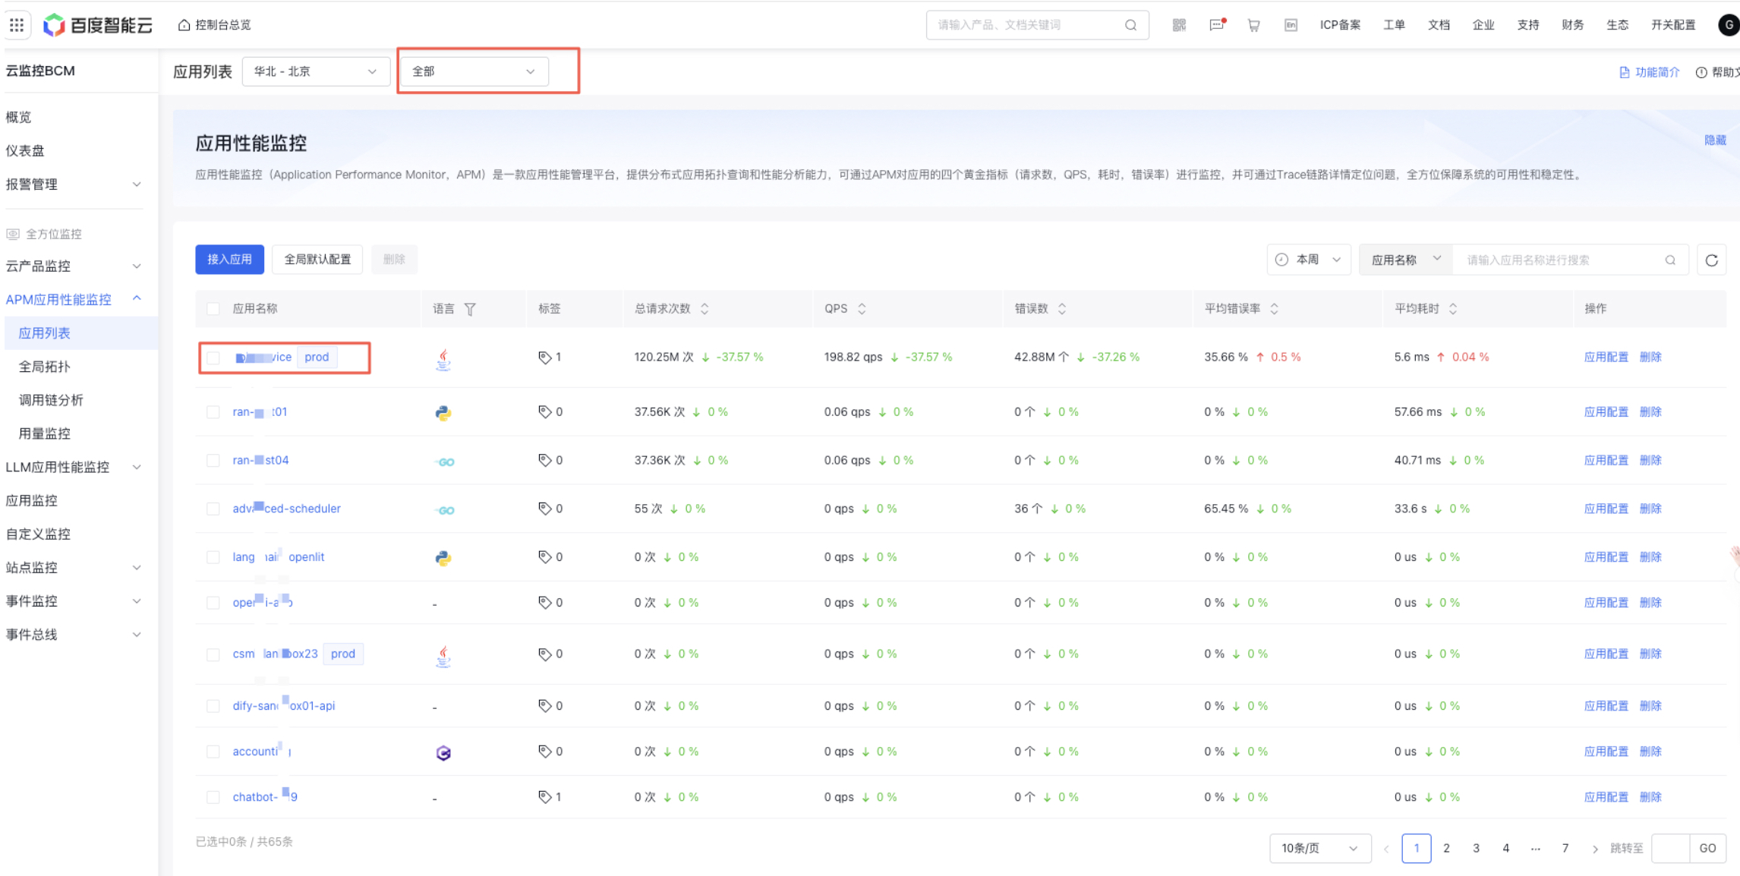The height and width of the screenshot is (876, 1740).
Task: Open the 华北 - 北京 region dropdown
Action: [315, 71]
